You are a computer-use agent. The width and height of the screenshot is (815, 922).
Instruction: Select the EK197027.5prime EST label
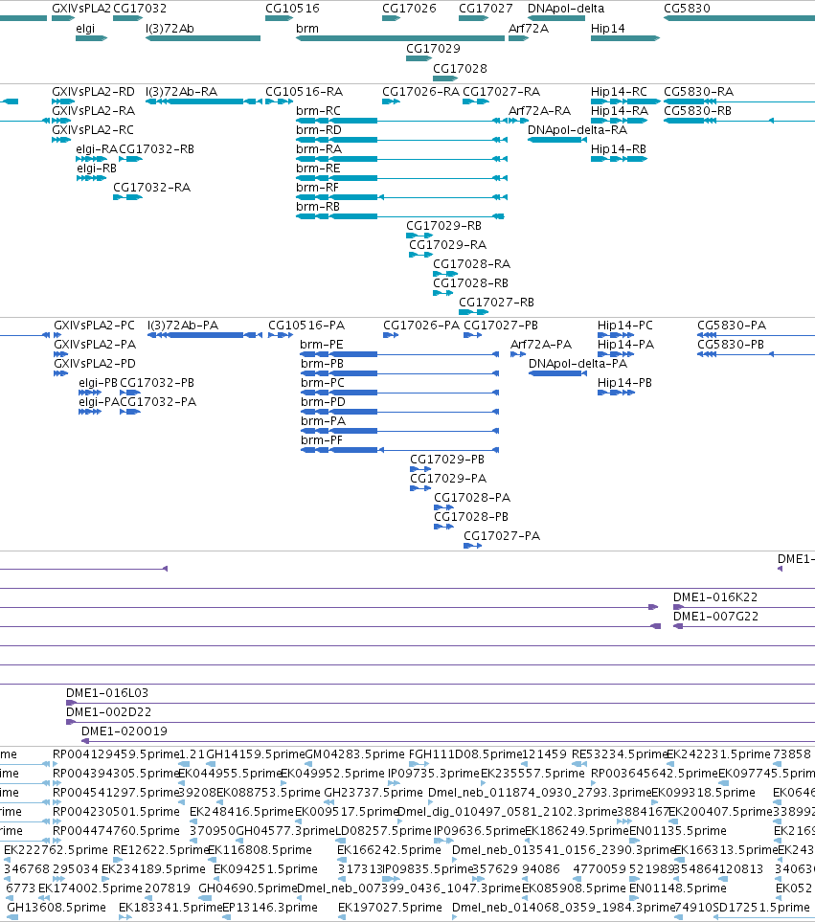pos(391,908)
